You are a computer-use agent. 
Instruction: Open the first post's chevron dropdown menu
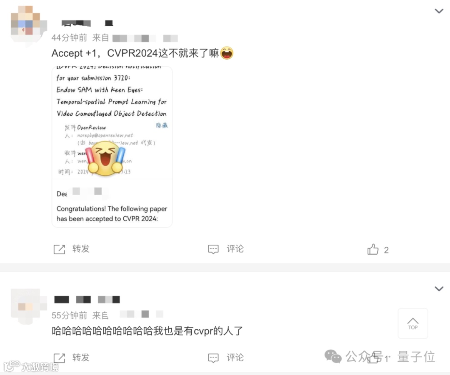(439, 11)
